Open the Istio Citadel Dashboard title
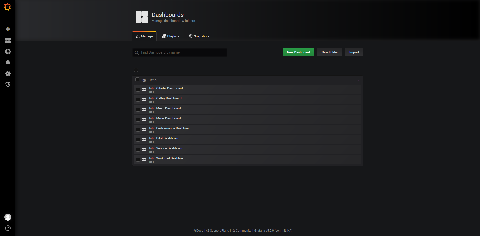The width and height of the screenshot is (480, 236). click(166, 88)
